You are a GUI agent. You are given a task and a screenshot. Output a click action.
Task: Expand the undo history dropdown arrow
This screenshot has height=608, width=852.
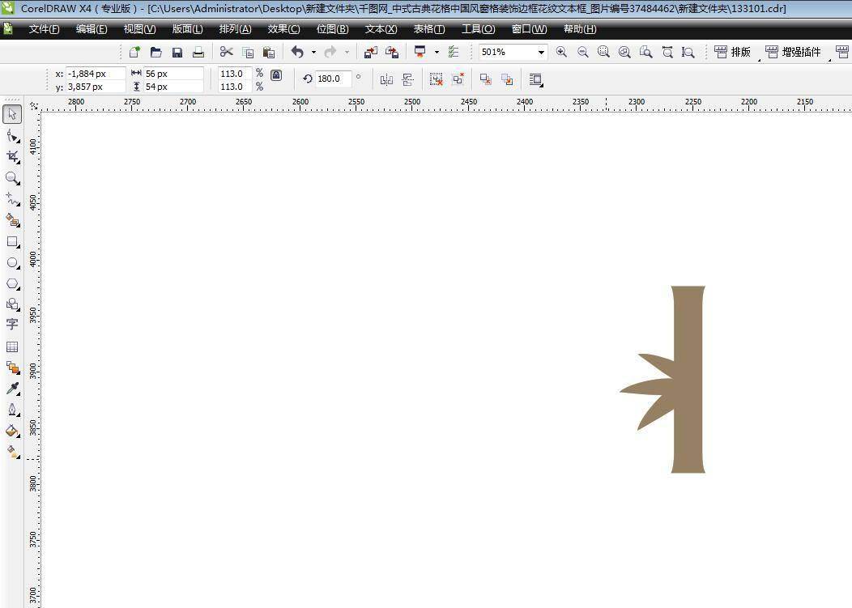pyautogui.click(x=313, y=53)
